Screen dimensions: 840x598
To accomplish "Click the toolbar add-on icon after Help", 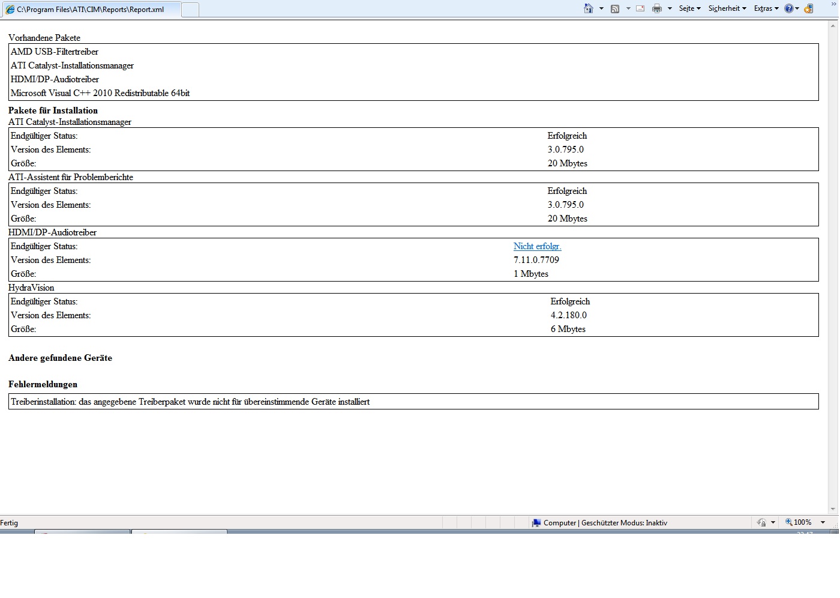I will 809,8.
